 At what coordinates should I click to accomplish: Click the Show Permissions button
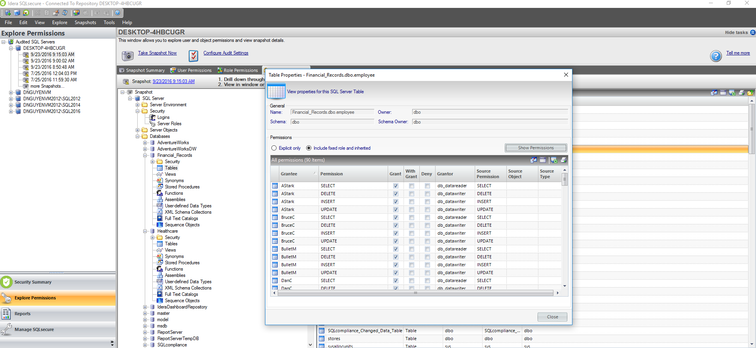click(536, 148)
